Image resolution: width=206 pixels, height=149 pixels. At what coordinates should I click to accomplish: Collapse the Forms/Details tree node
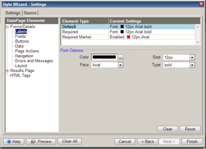pyautogui.click(x=7, y=27)
